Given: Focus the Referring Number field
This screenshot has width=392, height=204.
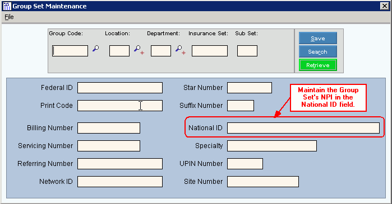Looking at the screenshot, I should (x=120, y=164).
